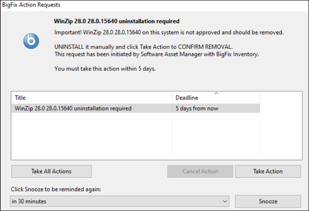Click the Cancel Action button
Screen dimensions: 309x211
coord(200,171)
